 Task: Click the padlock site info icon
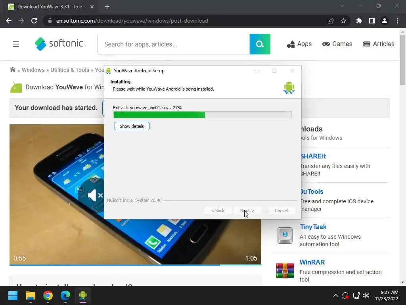(50, 21)
